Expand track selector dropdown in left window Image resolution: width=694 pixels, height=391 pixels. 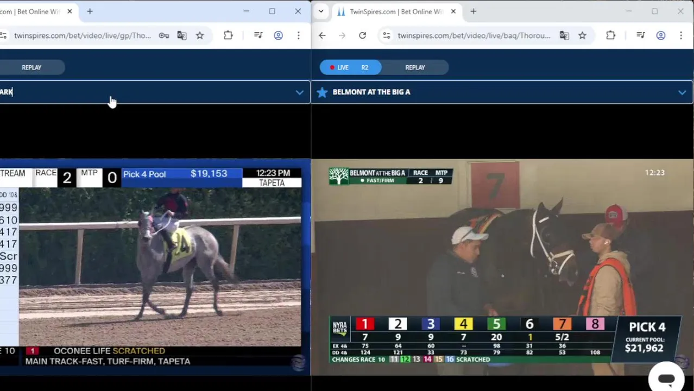pyautogui.click(x=299, y=92)
